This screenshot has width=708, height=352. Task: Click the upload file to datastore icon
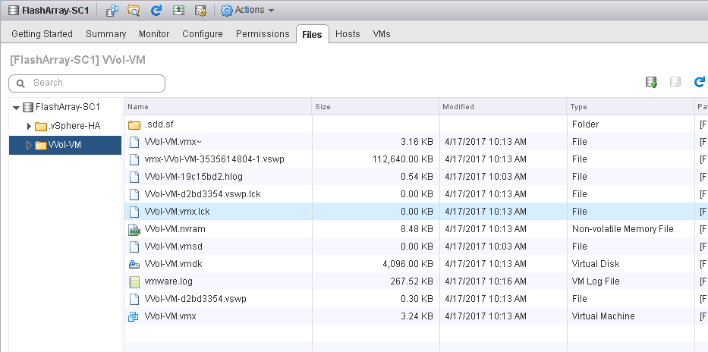[x=651, y=82]
